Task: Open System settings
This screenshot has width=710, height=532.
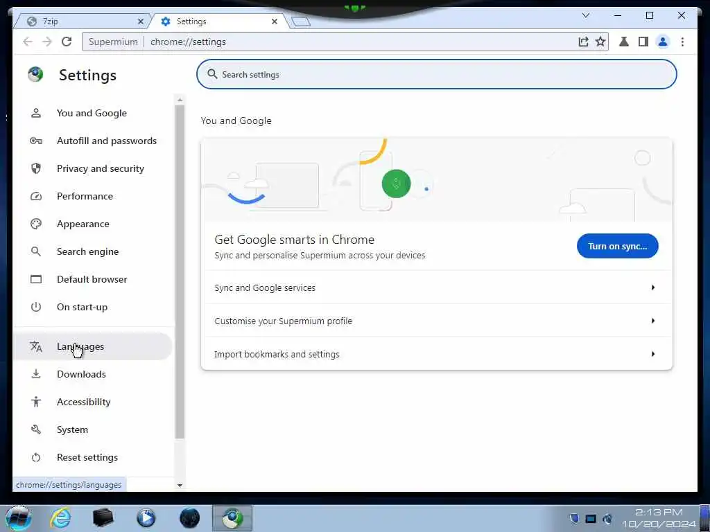Action: tap(93, 429)
